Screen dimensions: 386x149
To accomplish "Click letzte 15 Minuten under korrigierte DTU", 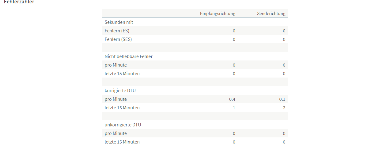I will pos(122,108).
